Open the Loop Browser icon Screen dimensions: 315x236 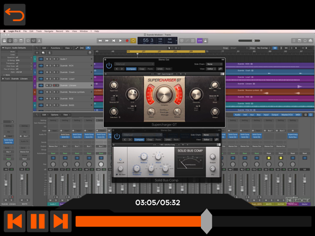pos(305,40)
